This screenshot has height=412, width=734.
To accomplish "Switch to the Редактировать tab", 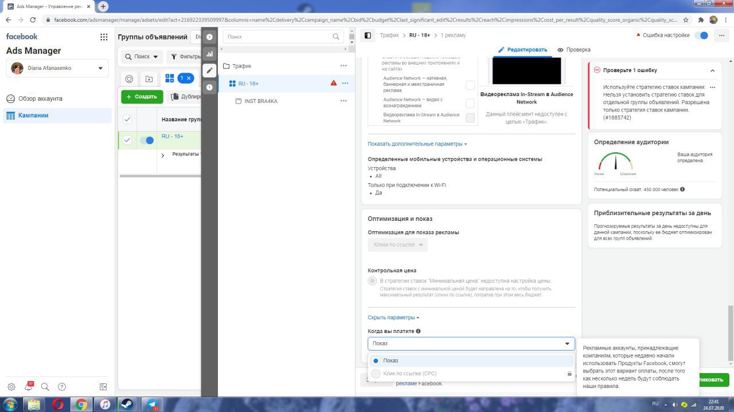I will click(522, 50).
